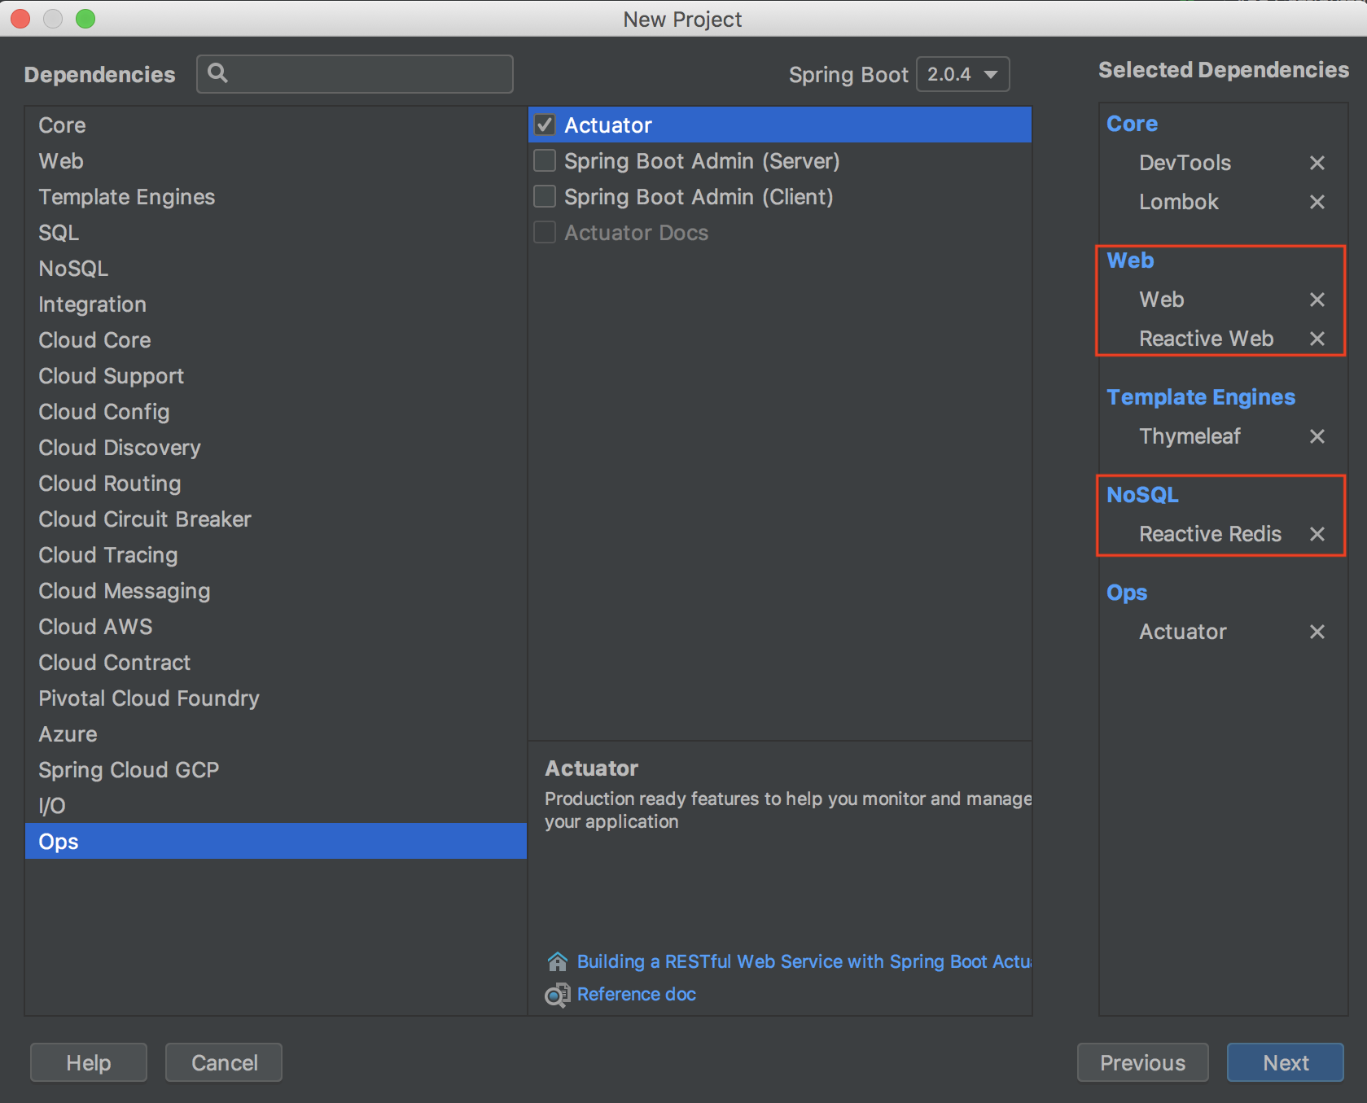Select the Azure category
The height and width of the screenshot is (1103, 1367).
point(276,734)
